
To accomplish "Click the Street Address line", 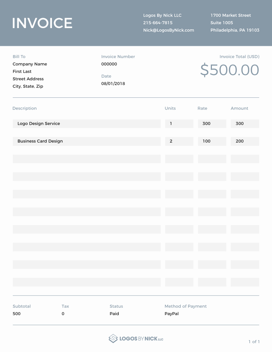I will point(28,79).
